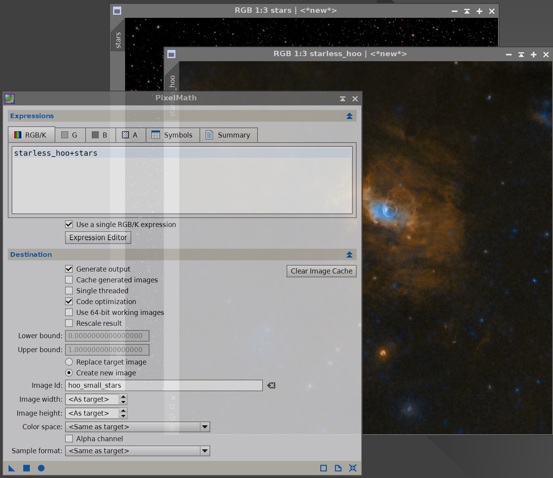This screenshot has width=553, height=478.
Task: Click the PixelMath process icon in the title bar
Action: coord(10,99)
